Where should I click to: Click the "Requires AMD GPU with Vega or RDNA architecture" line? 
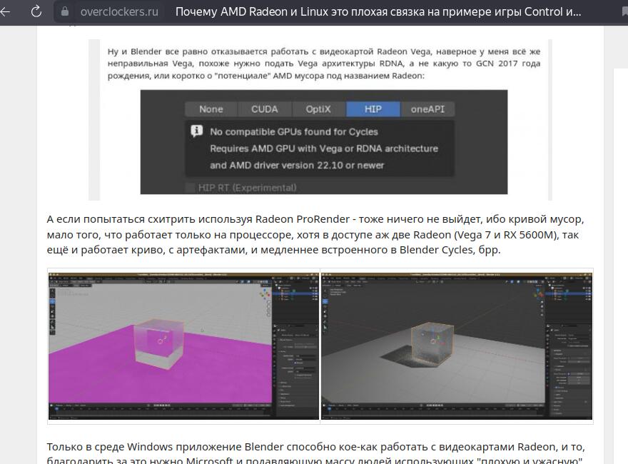point(323,148)
